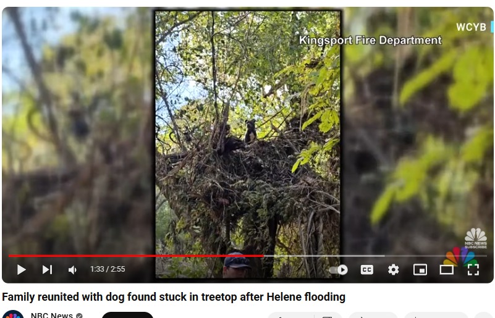Viewport: 495px width, 318px height.
Task: Enable closed captions with CC button
Action: 367,270
